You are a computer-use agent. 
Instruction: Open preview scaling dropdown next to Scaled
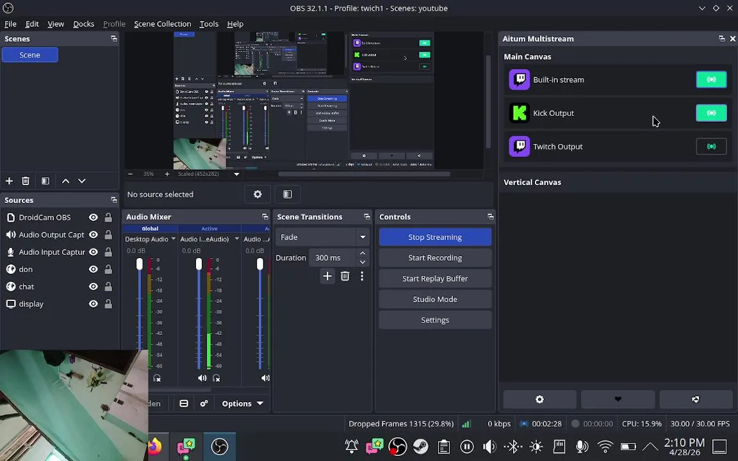pos(237,174)
